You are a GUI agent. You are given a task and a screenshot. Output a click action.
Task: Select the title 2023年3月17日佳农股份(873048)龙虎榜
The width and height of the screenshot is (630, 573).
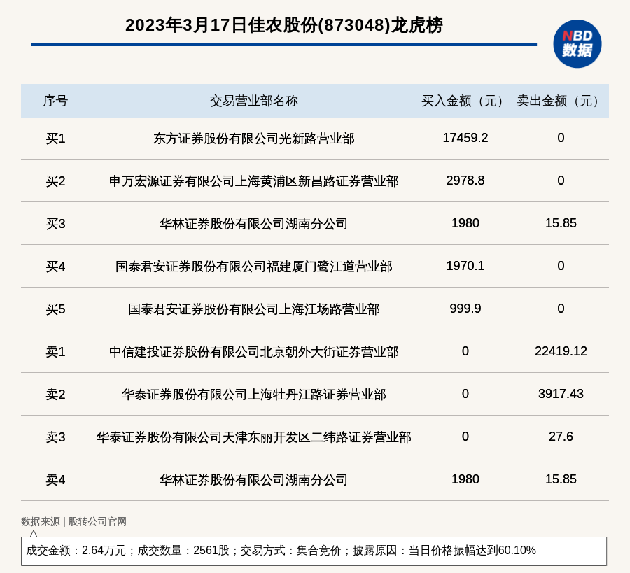point(283,25)
